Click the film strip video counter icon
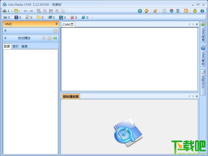The image size is (208, 156). pos(16,17)
